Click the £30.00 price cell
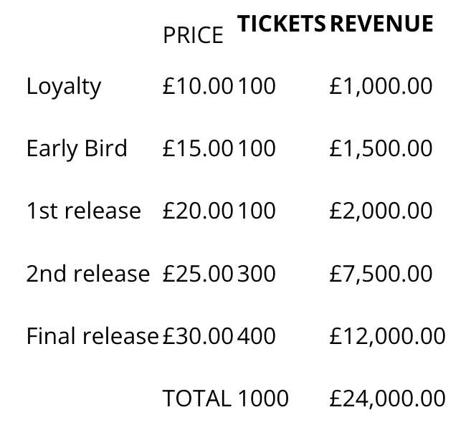466x430 pixels. (198, 336)
